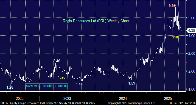Screen dimensions: 196x105
Task: Click the 1.00 y-axis price label
Action: tap(192, 89)
